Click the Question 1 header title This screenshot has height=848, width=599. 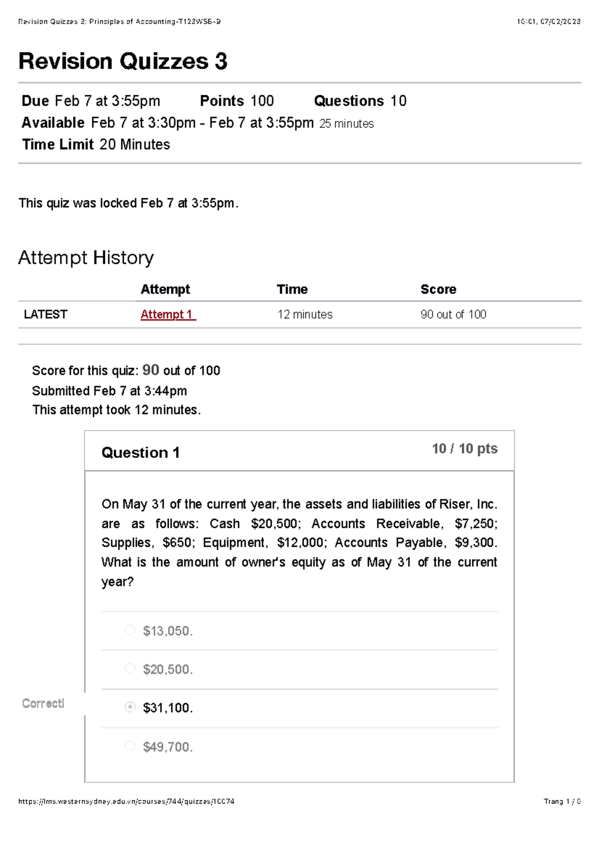[x=140, y=452]
